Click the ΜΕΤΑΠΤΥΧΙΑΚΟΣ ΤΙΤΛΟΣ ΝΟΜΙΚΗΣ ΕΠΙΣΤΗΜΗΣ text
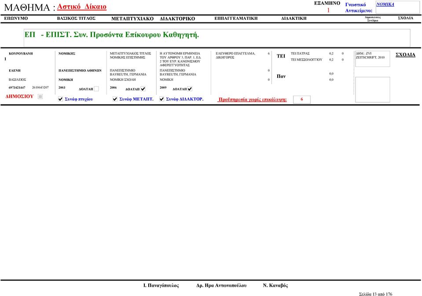Image resolution: width=422 pixels, height=296 pixels. point(130,56)
